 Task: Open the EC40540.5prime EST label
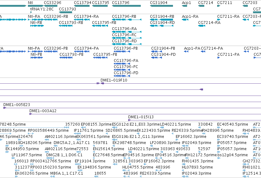point(232,124)
